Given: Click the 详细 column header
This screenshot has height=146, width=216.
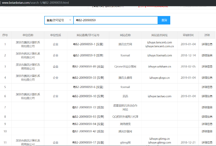Looking at the screenshot, I should (x=207, y=35).
